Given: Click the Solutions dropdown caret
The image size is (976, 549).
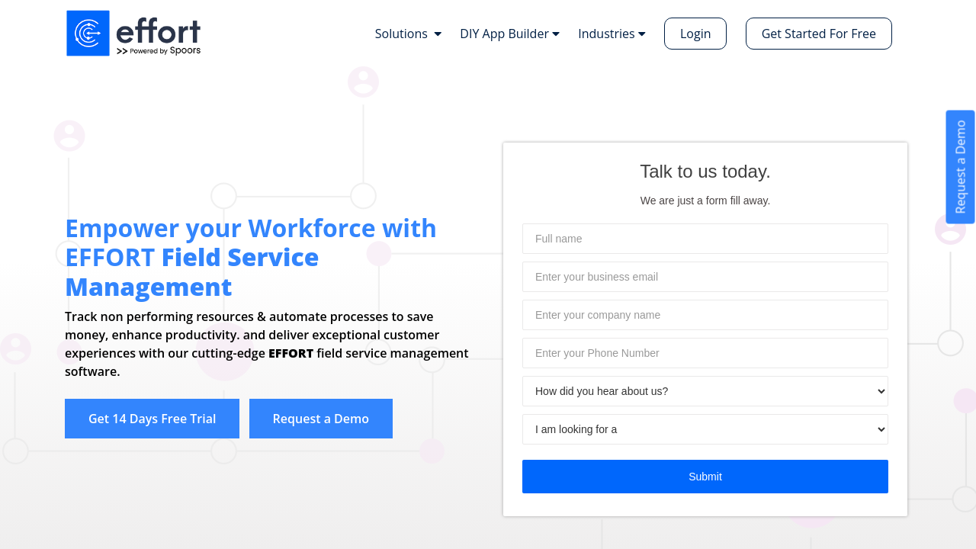Looking at the screenshot, I should [438, 34].
